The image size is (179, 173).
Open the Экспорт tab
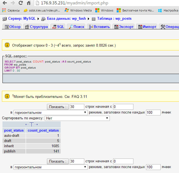pos(123,27)
